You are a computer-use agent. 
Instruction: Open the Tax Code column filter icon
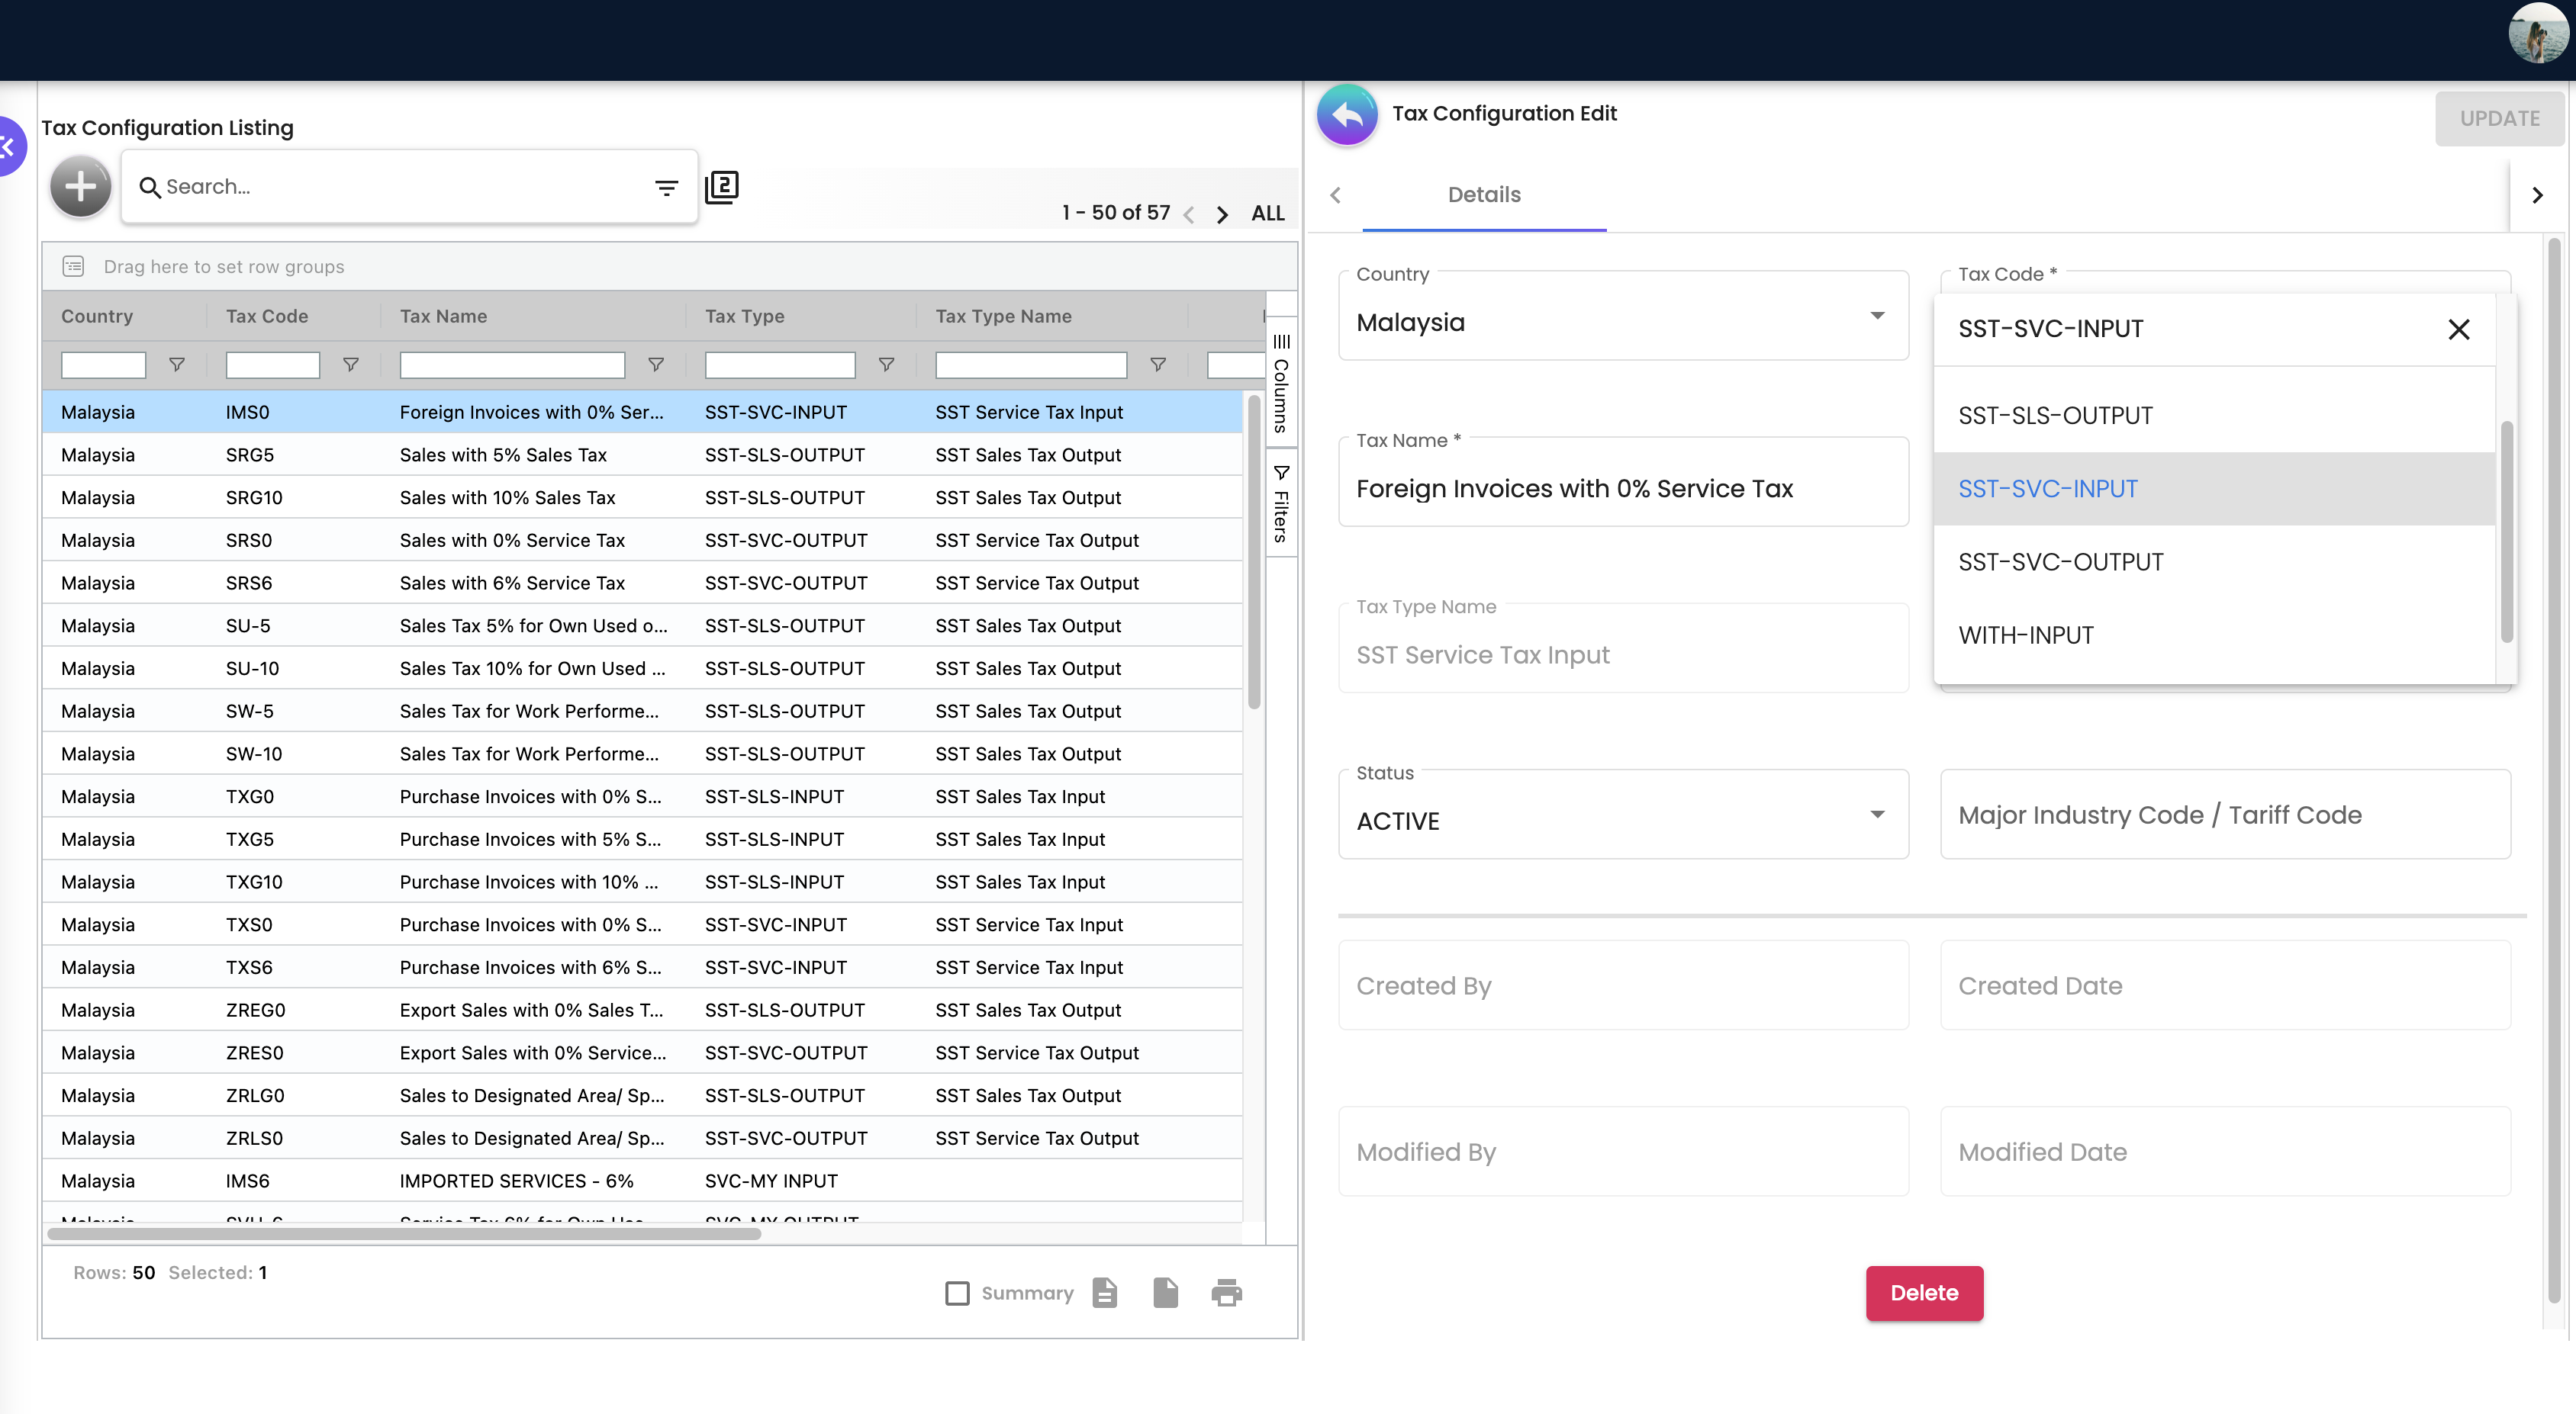point(351,365)
